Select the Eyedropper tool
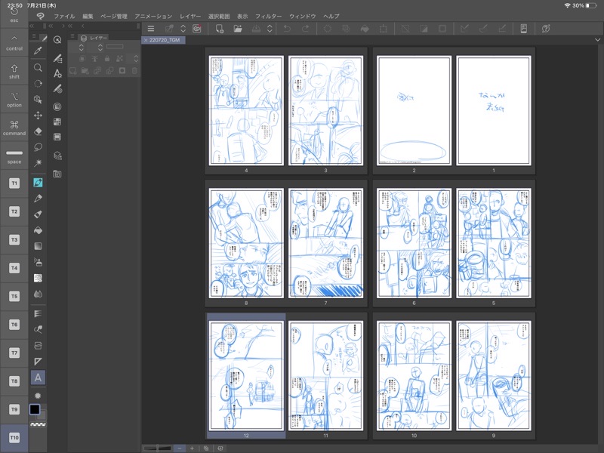 [x=38, y=51]
